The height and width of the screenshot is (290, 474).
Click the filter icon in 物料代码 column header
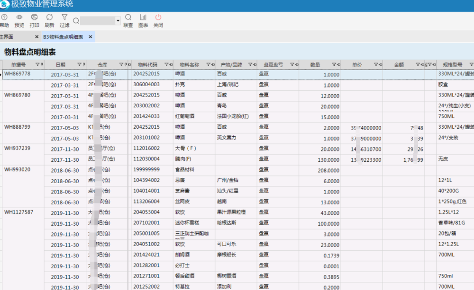(x=166, y=65)
